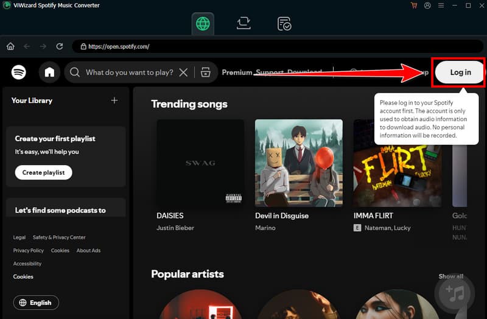
Task: Switch to the converting list tab
Action: (x=243, y=24)
